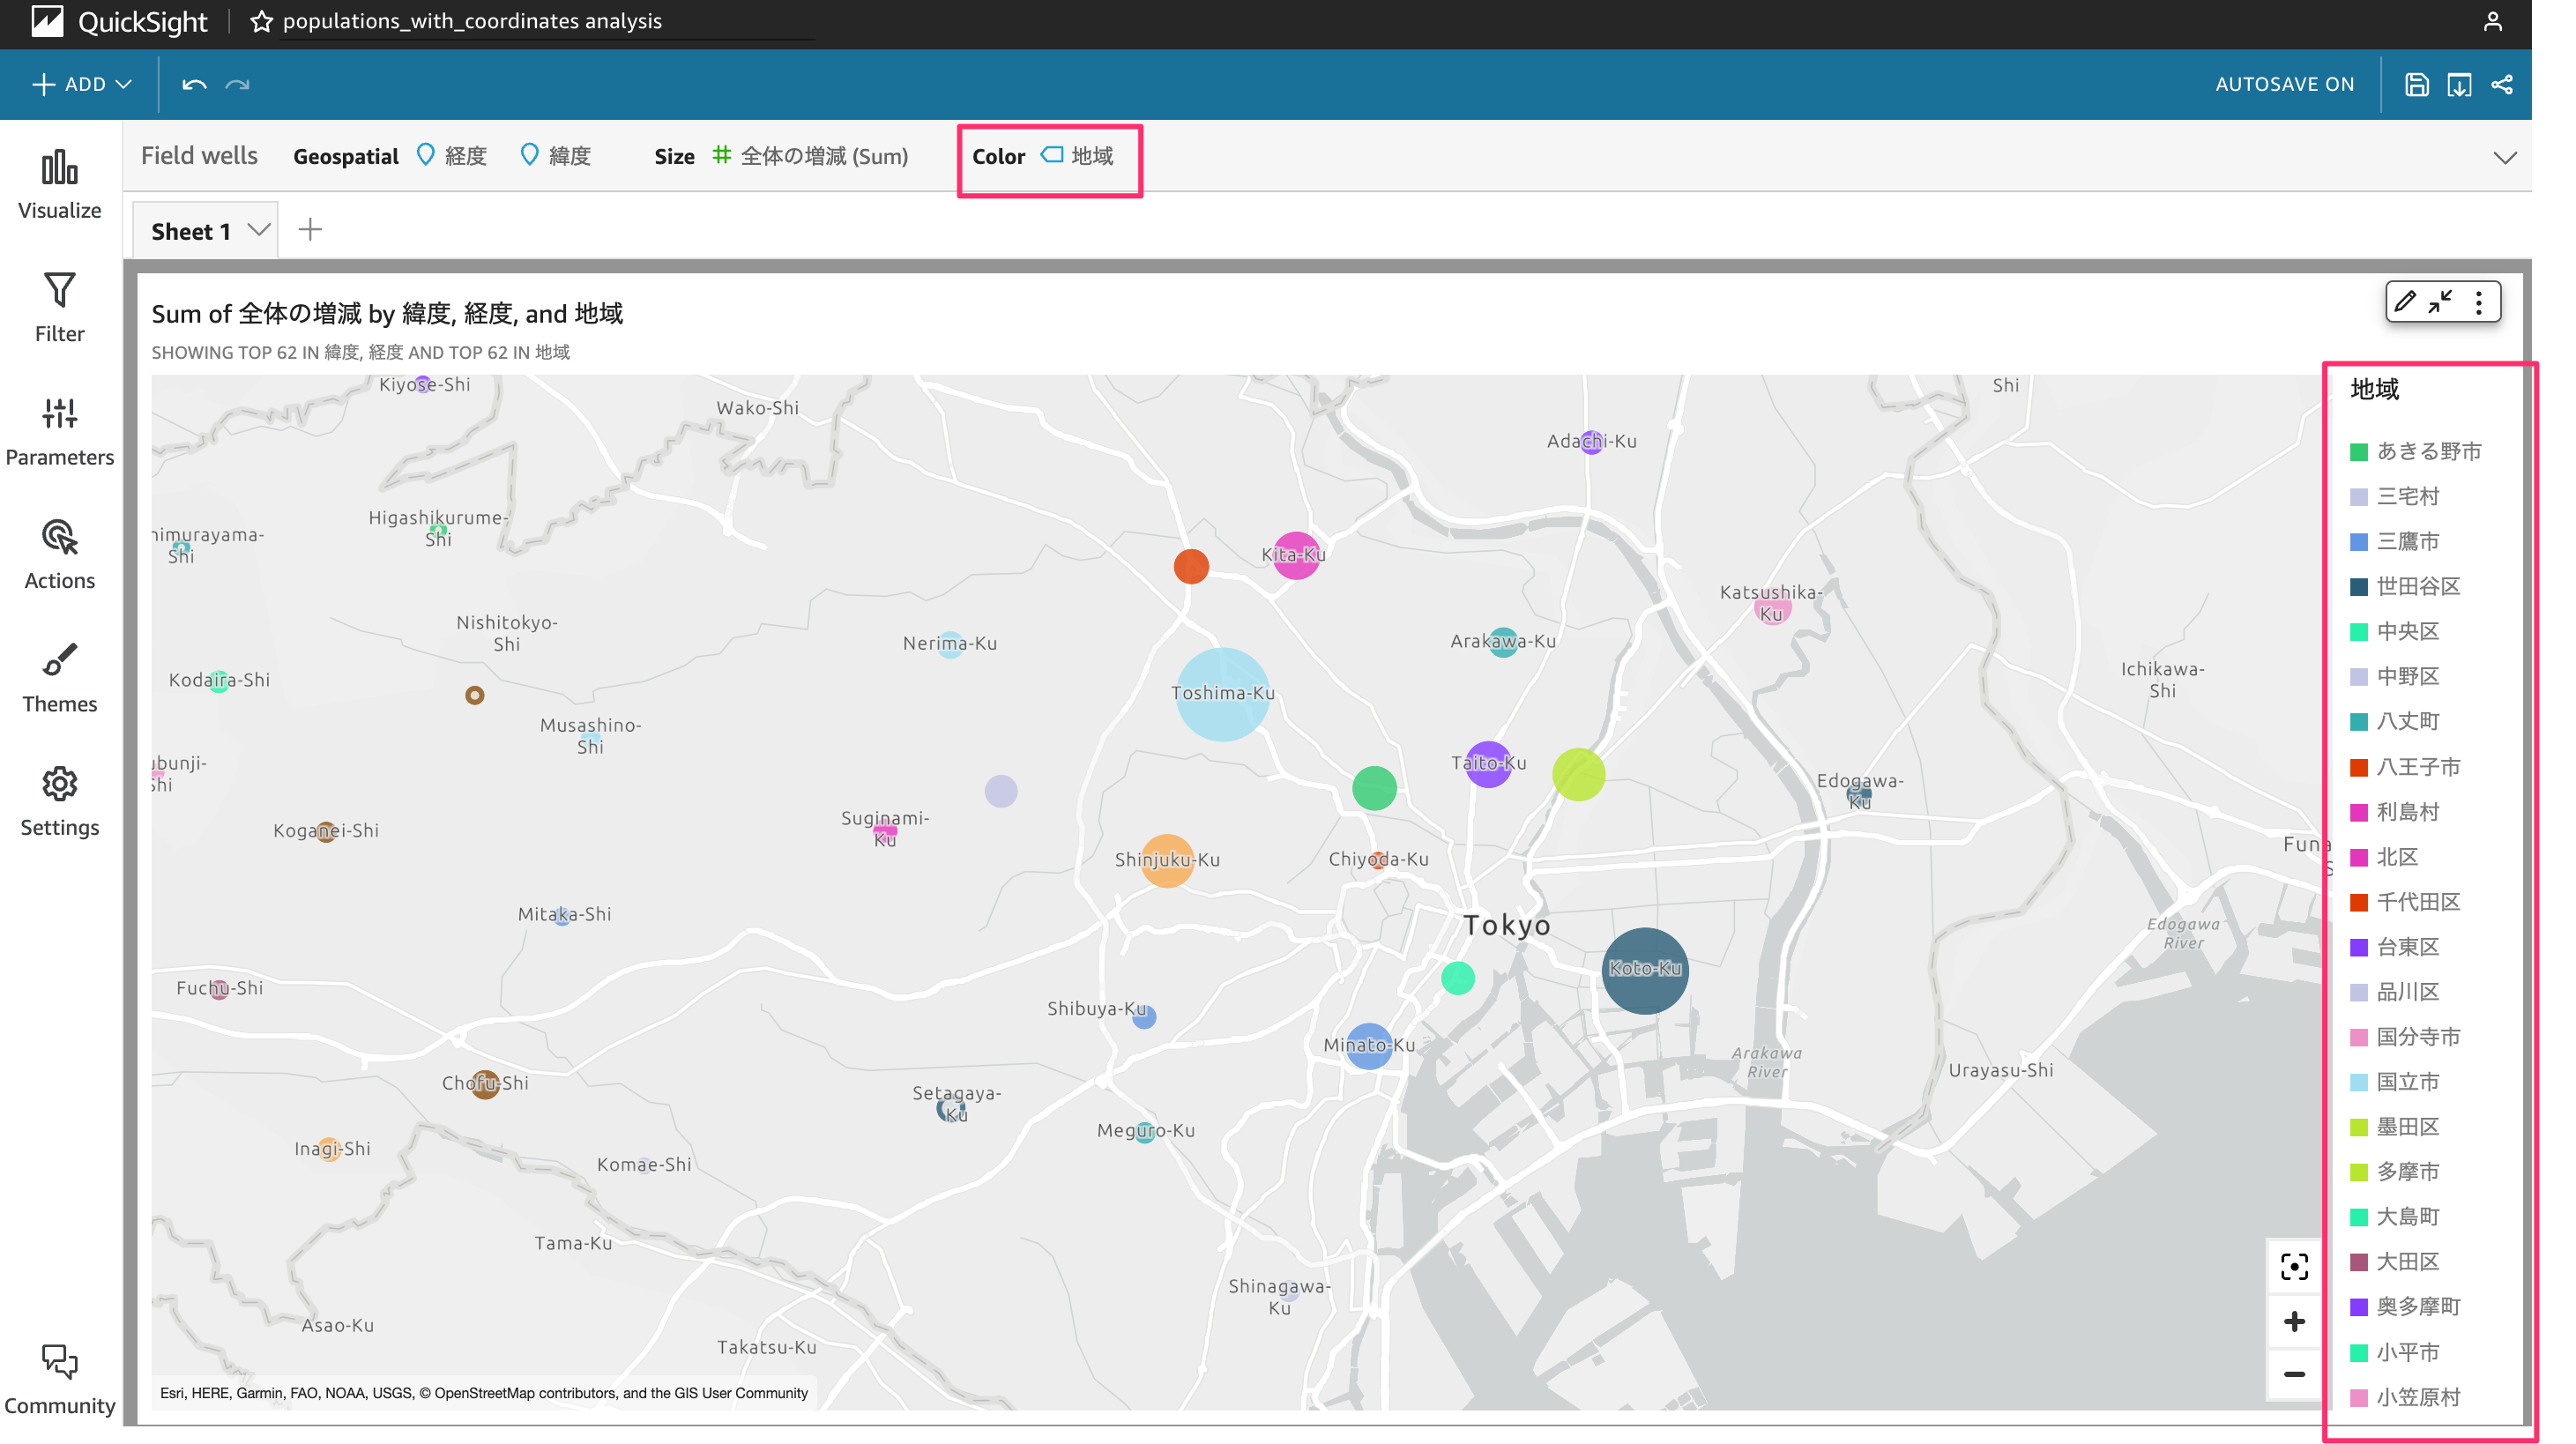Viewport: 2576px width, 1444px height.
Task: Open the Visualize panel
Action: [x=60, y=185]
